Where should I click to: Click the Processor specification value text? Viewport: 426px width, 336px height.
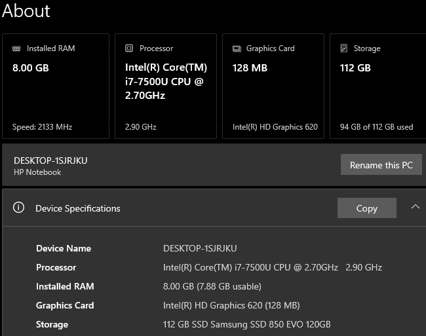coord(272,267)
